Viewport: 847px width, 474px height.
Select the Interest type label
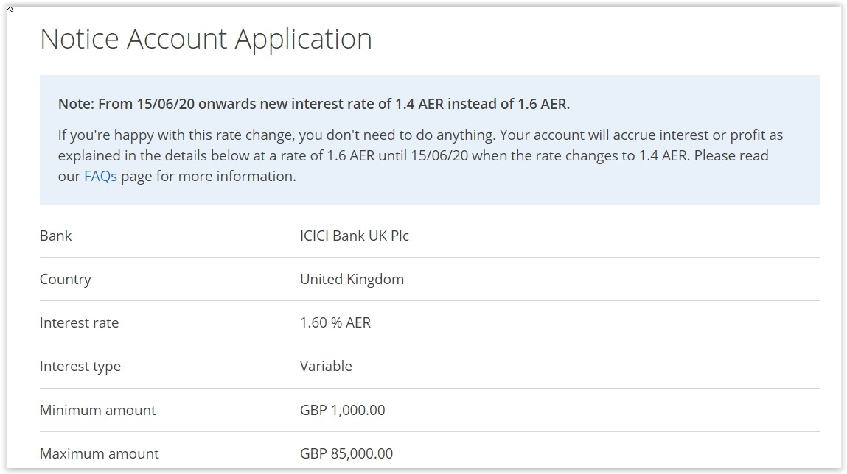pos(80,367)
